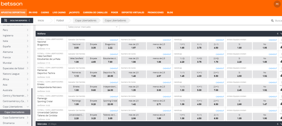The height and width of the screenshot is (126, 282).
Task: Collapse Copa Libertadores sidebar category
Action: click(28, 106)
